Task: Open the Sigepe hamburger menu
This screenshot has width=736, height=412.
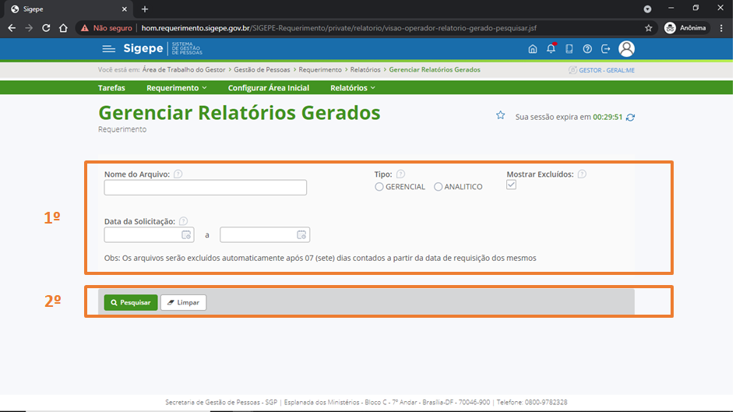Action: click(x=108, y=49)
